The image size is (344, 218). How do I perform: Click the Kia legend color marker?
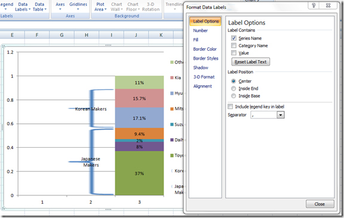[x=172, y=77]
